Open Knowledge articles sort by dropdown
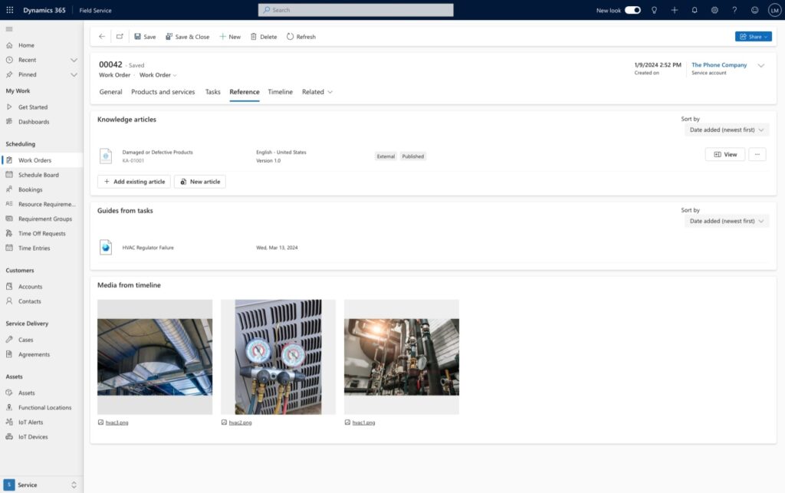This screenshot has height=493, width=785. tap(727, 130)
